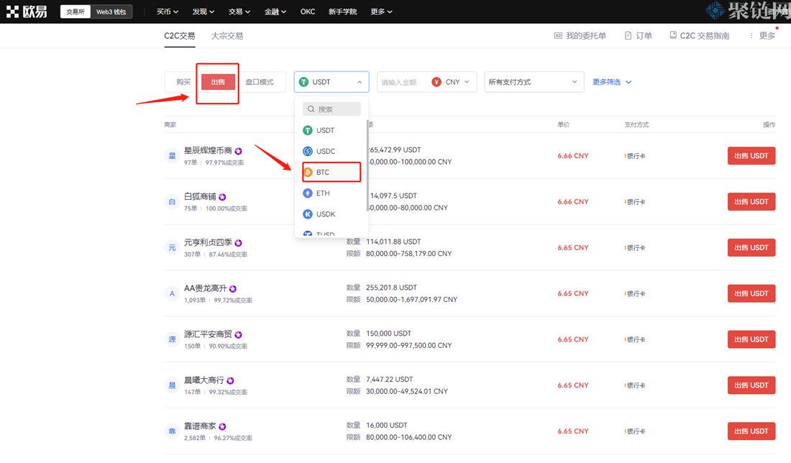Switch to 盘口模式 view

[x=260, y=82]
